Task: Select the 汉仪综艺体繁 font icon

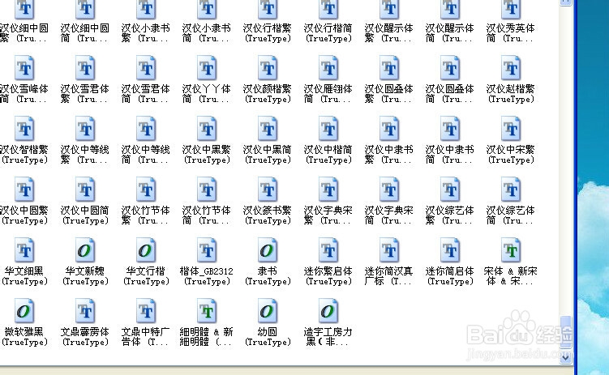Action: point(450,190)
